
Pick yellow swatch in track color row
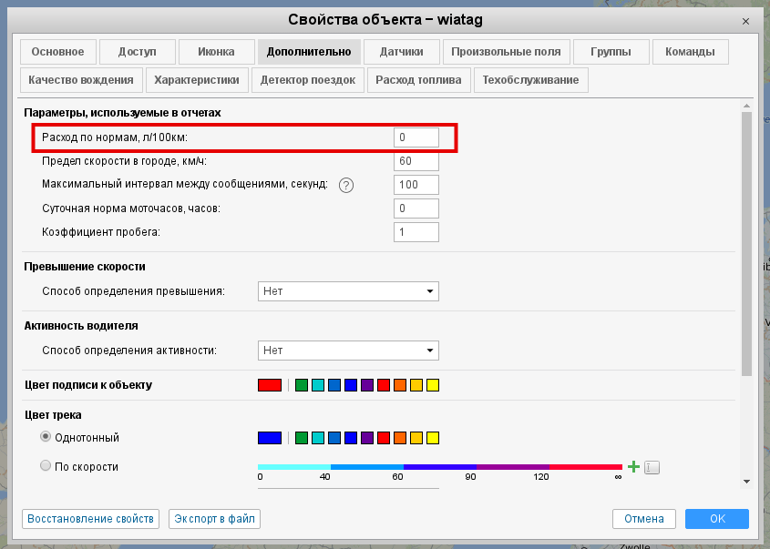coord(433,438)
